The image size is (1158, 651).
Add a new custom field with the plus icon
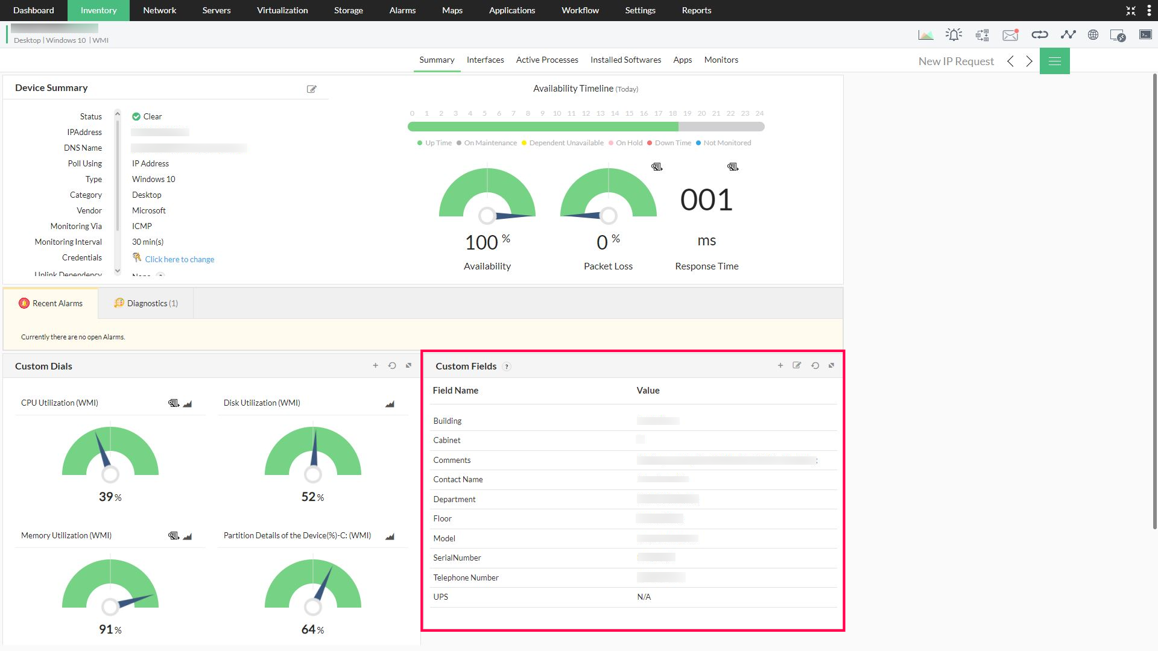click(x=780, y=365)
